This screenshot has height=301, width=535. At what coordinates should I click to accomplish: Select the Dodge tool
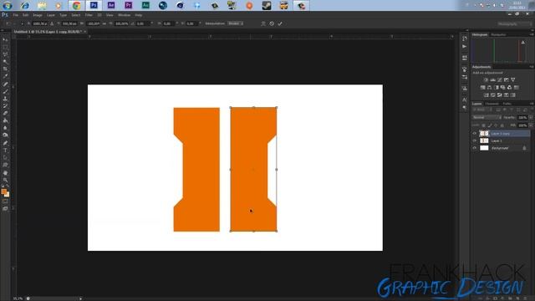(5, 135)
